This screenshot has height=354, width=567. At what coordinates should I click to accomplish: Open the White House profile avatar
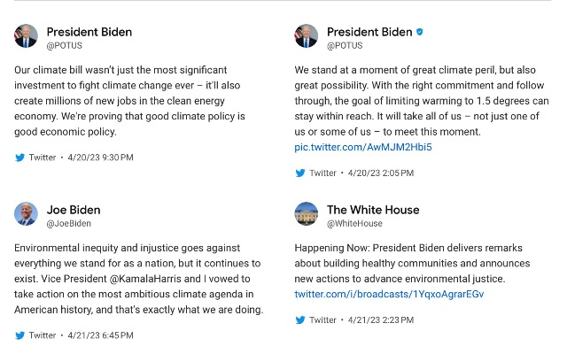point(307,214)
